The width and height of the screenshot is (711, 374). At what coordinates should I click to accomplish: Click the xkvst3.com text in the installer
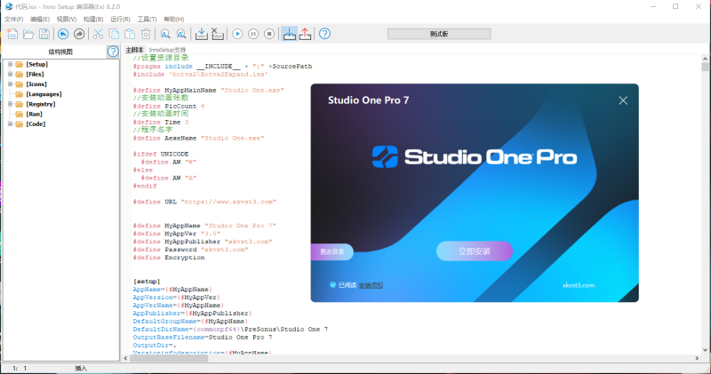[x=579, y=285]
